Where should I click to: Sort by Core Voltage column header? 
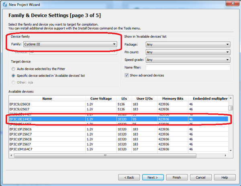100,98
